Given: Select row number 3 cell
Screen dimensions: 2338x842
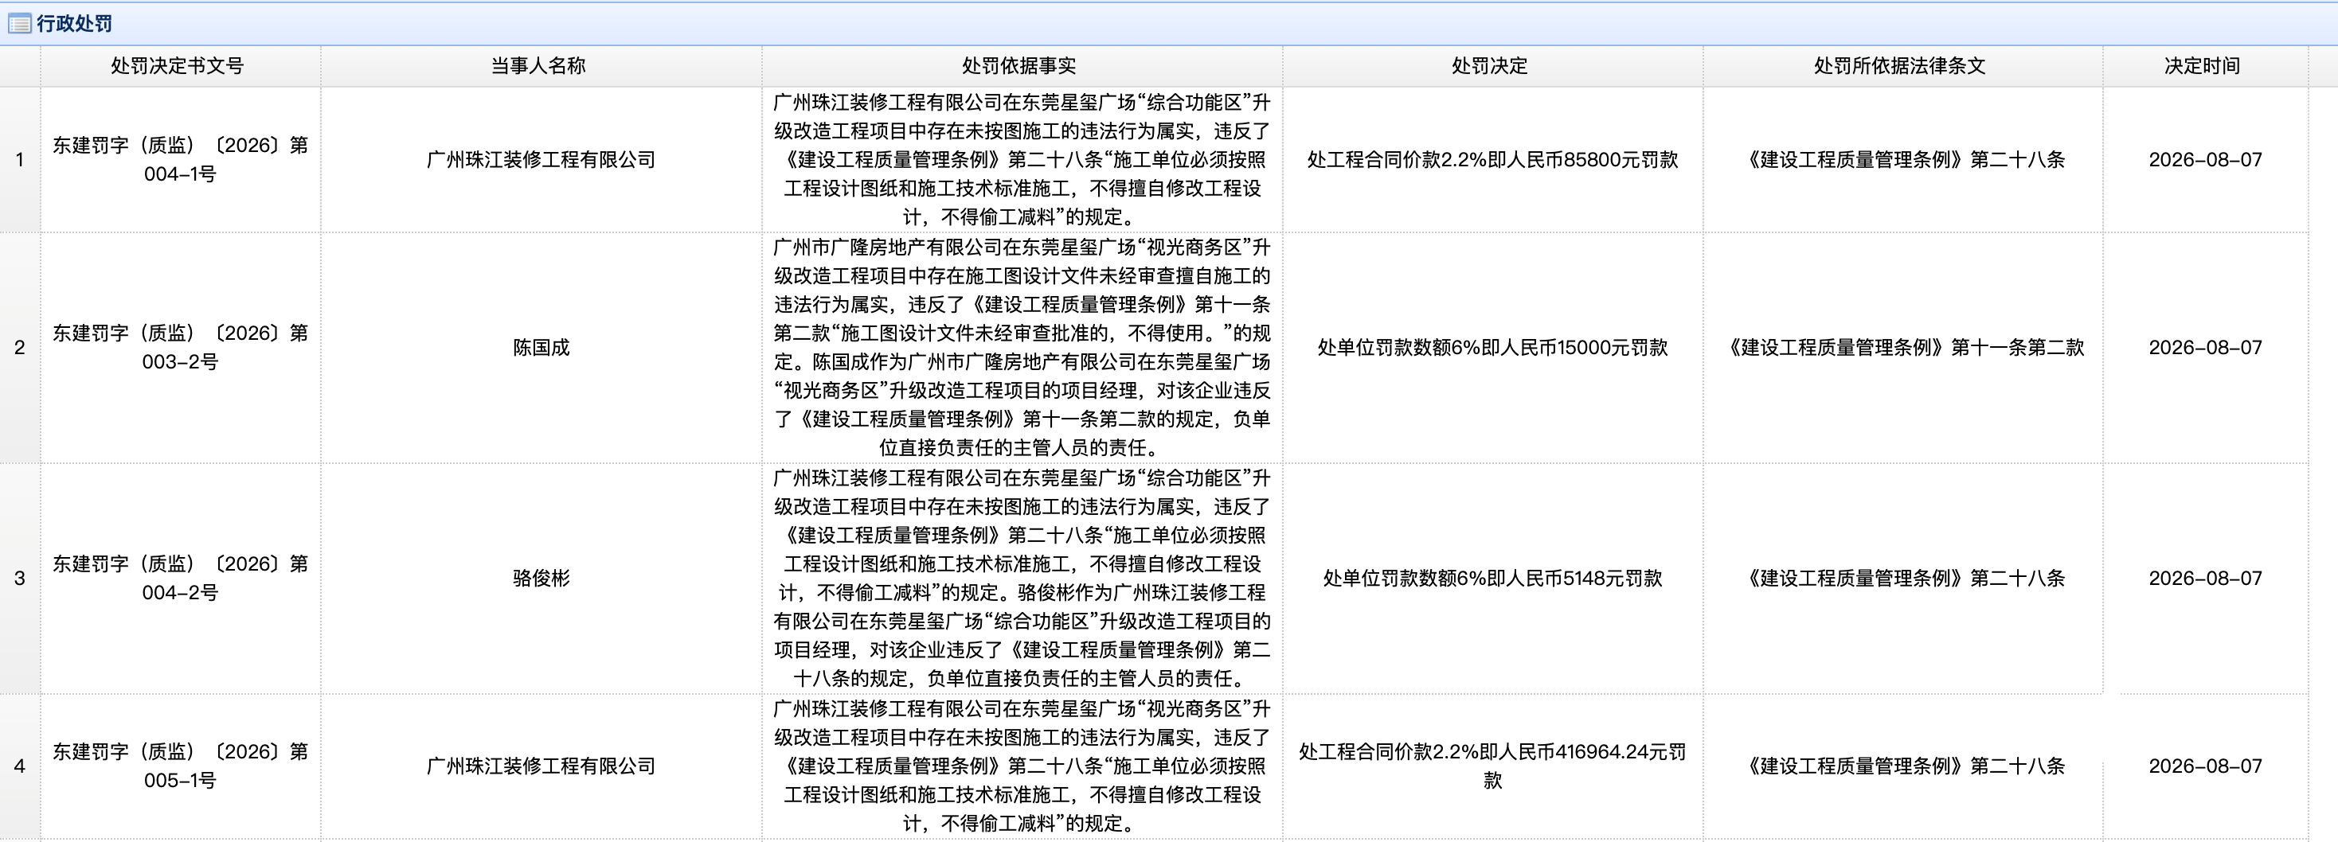Looking at the screenshot, I should click(20, 578).
